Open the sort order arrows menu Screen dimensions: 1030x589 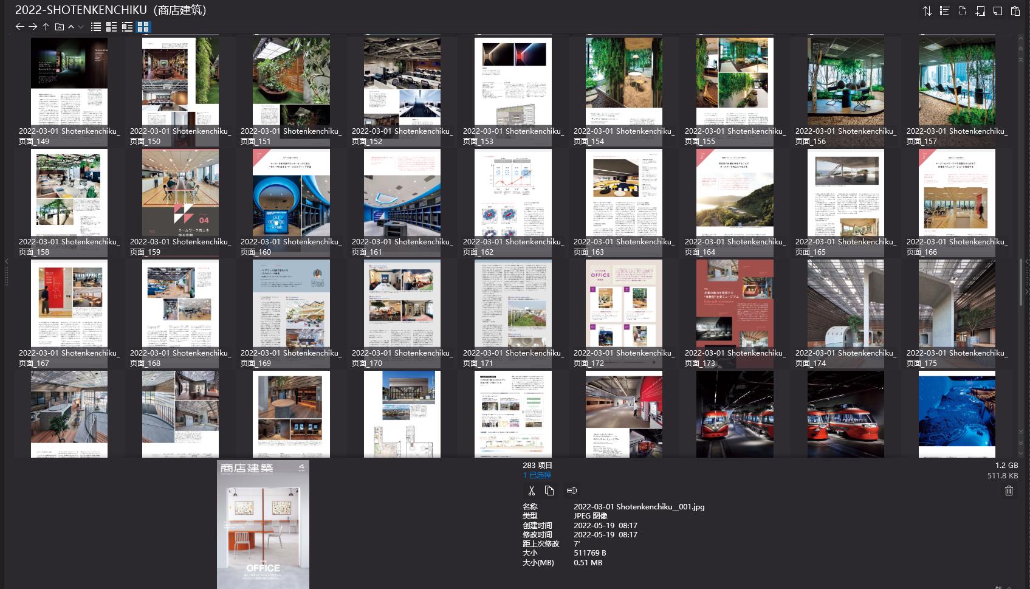(927, 11)
